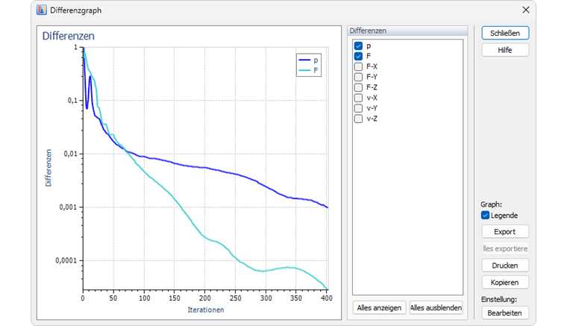The width and height of the screenshot is (567, 326).
Task: Click the 0,1 y-axis tick label
Action: (72, 101)
